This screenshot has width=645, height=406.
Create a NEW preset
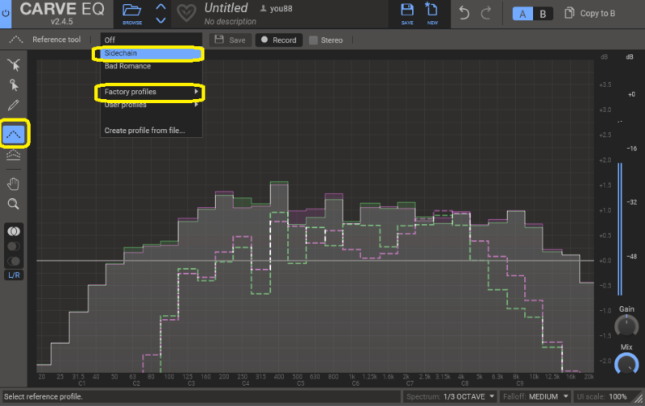432,13
